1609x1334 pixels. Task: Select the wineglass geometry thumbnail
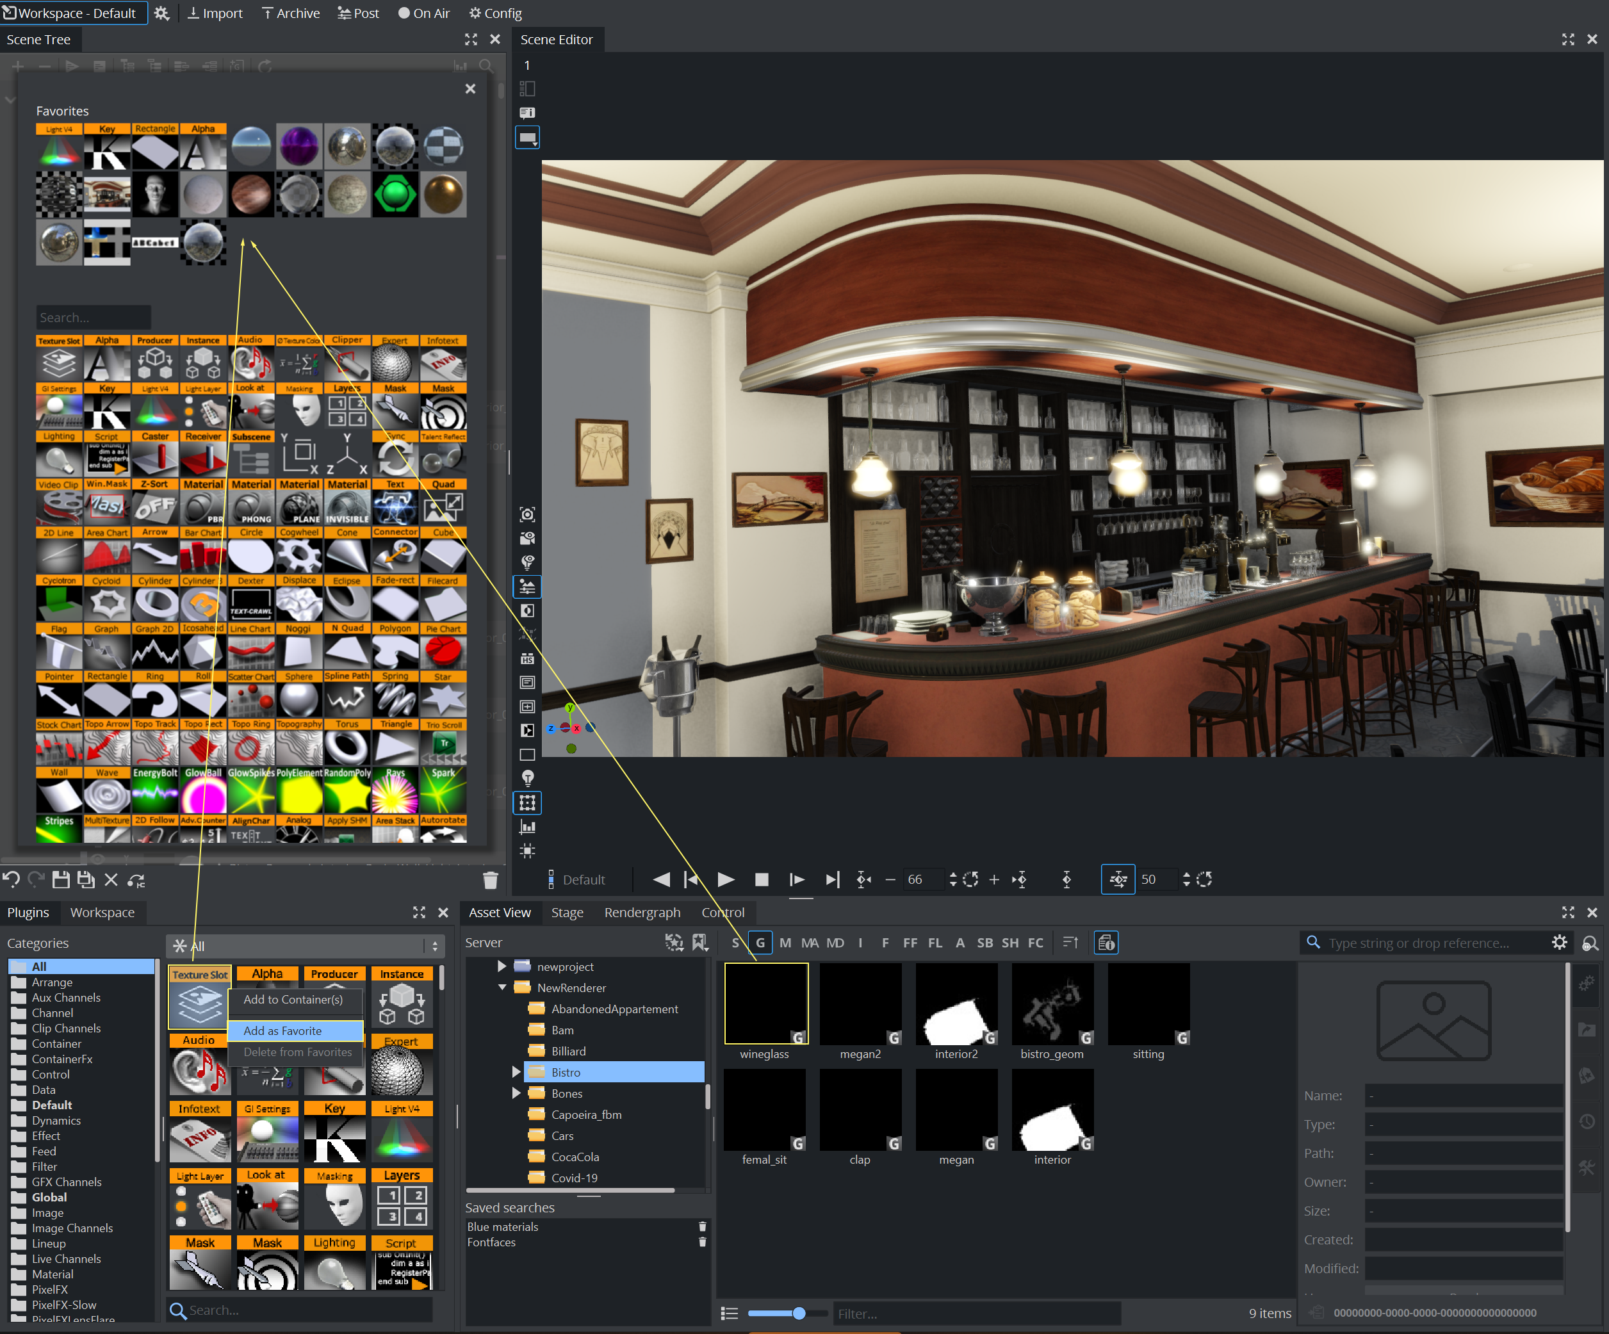click(766, 1003)
